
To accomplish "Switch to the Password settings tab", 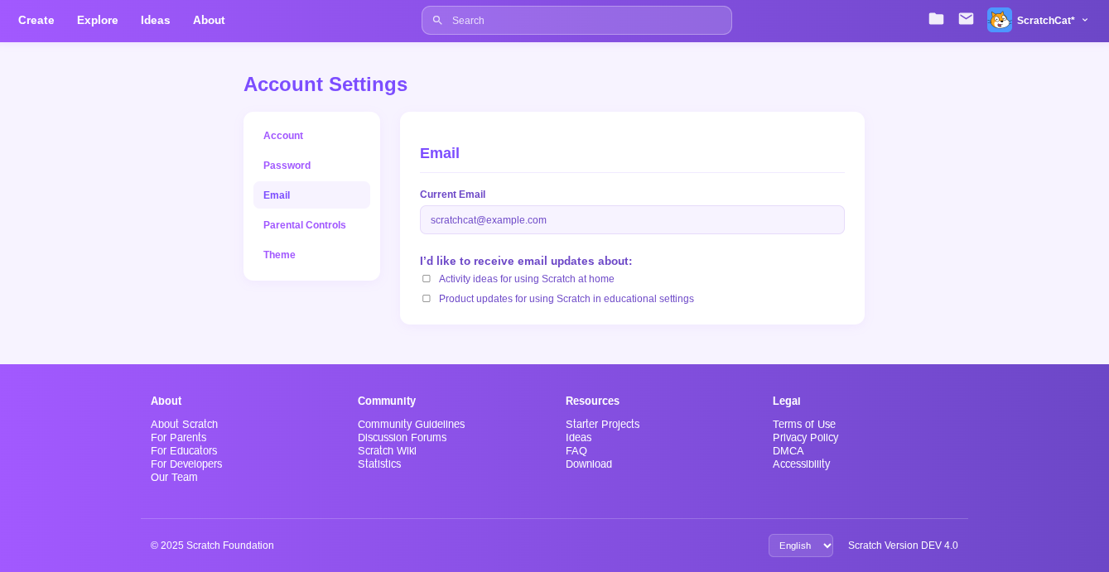I will tap(287, 166).
